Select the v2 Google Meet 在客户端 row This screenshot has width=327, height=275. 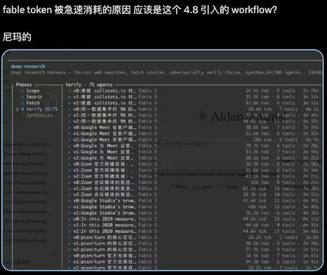tap(193, 139)
